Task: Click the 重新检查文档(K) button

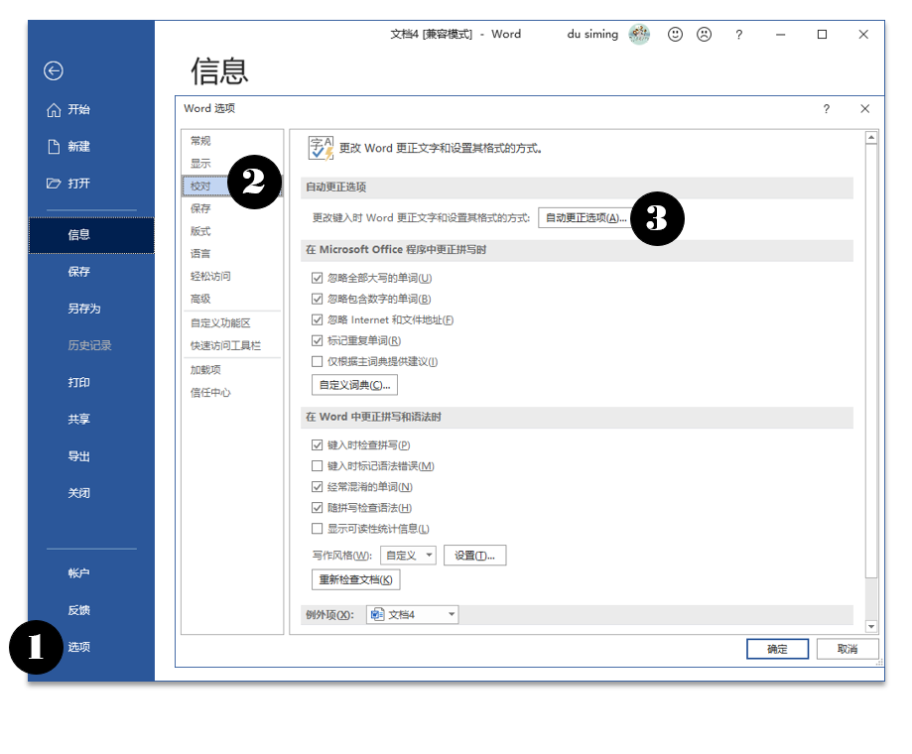Action: tap(356, 579)
